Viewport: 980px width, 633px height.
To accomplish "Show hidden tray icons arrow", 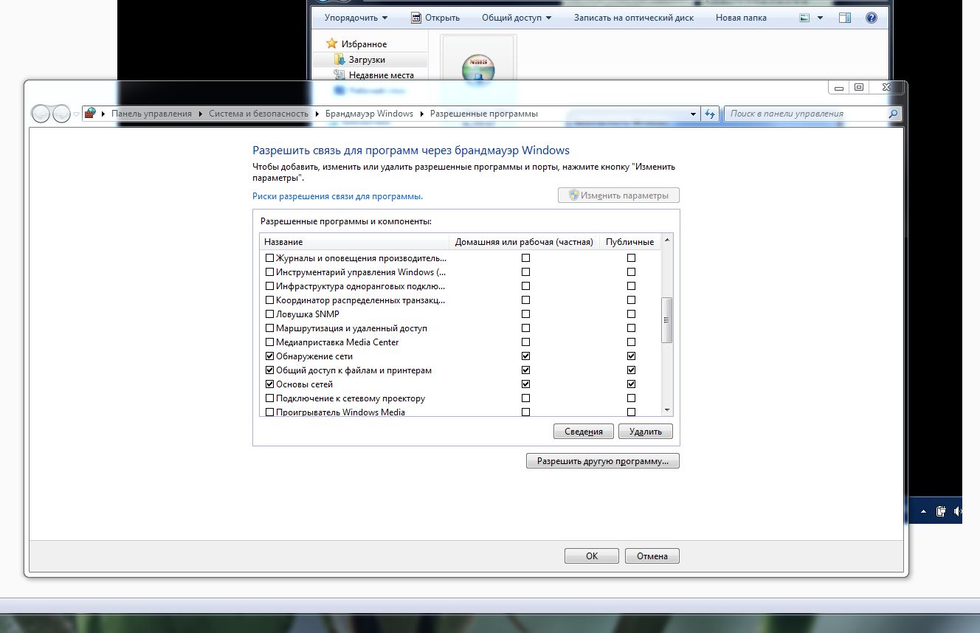I will tap(923, 511).
